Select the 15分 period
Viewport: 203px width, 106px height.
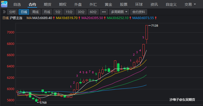click(69, 12)
